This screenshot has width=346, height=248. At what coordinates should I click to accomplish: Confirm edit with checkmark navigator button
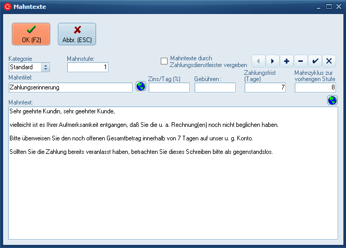tap(315, 61)
